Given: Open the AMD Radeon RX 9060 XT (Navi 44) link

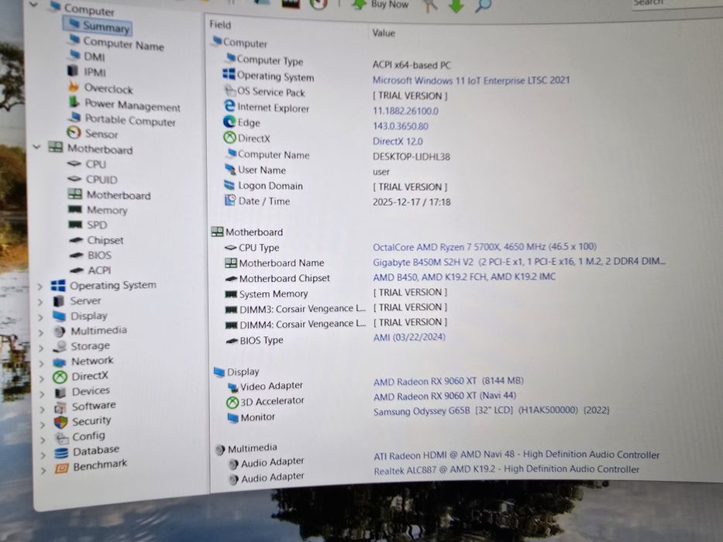Looking at the screenshot, I should click(445, 396).
